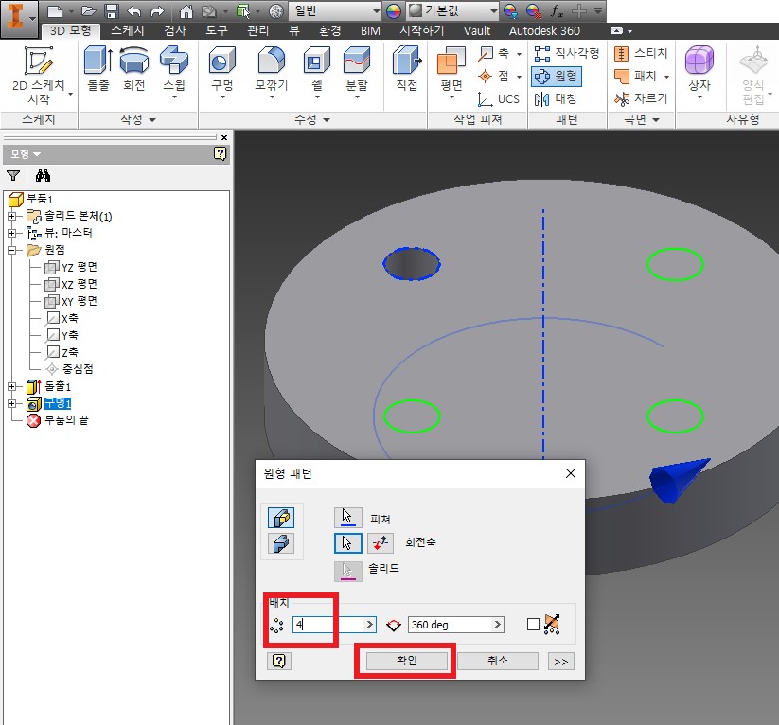The image size is (779, 725).
Task: Open circular pattern dialog help
Action: click(279, 661)
